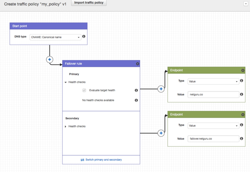The image size is (250, 172).
Task: Show info for Evaluate target health
Action: 136,91
